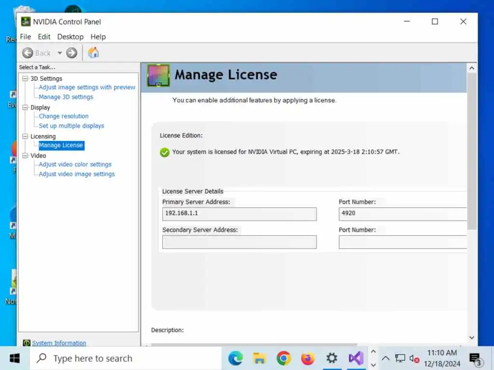Screen dimensions: 494x370
Task: Click the Description label
Action: point(167,330)
